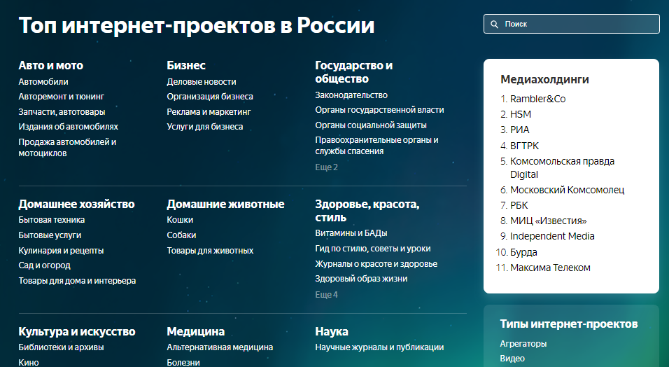
Task: Open Органы социальной защиты link
Action: (370, 125)
